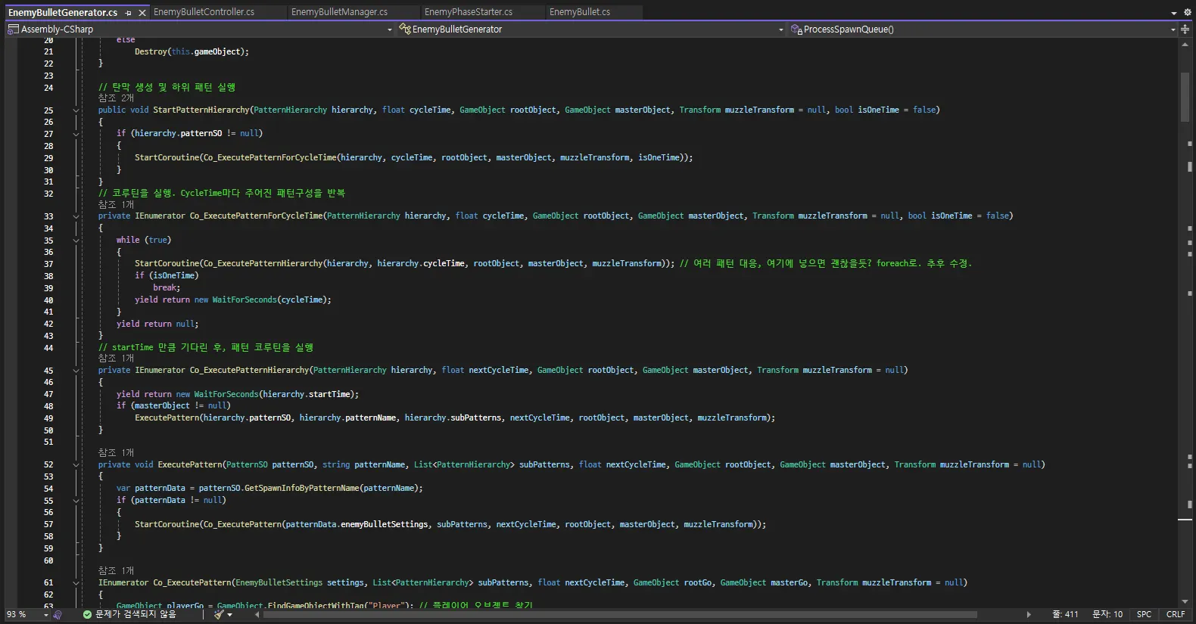Viewport: 1196px width, 624px height.
Task: Open the ProcessSpawnQueue() member dropdown
Action: pyautogui.click(x=1173, y=29)
